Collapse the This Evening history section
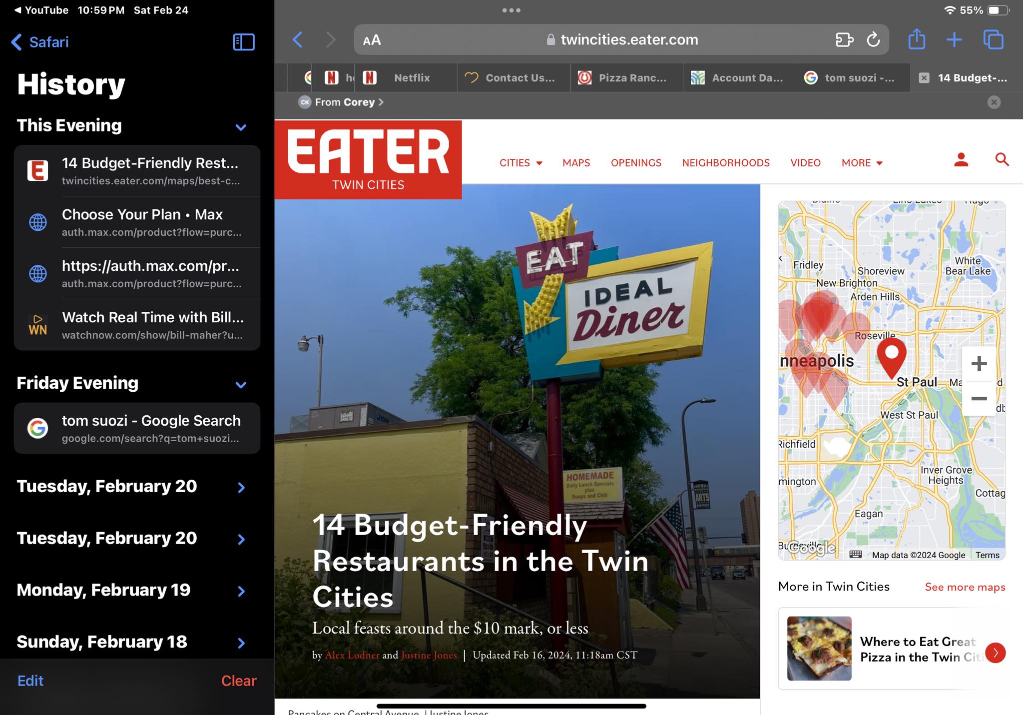The height and width of the screenshot is (715, 1023). point(241,127)
